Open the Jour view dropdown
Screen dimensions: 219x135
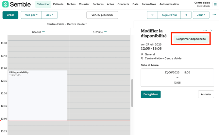201,15
